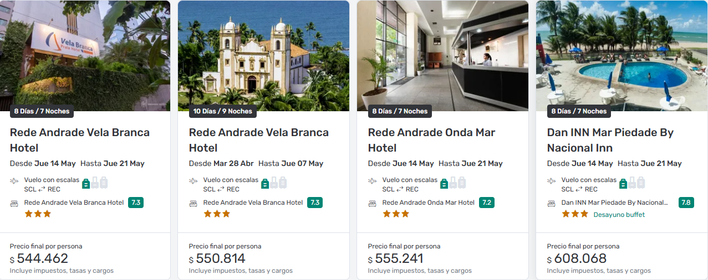Click the stars beside Desayuno buffet
Image resolution: width=708 pixels, height=280 pixels.
point(575,214)
